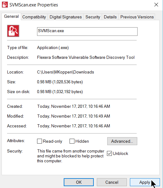Go to the Security tab

[93, 17]
